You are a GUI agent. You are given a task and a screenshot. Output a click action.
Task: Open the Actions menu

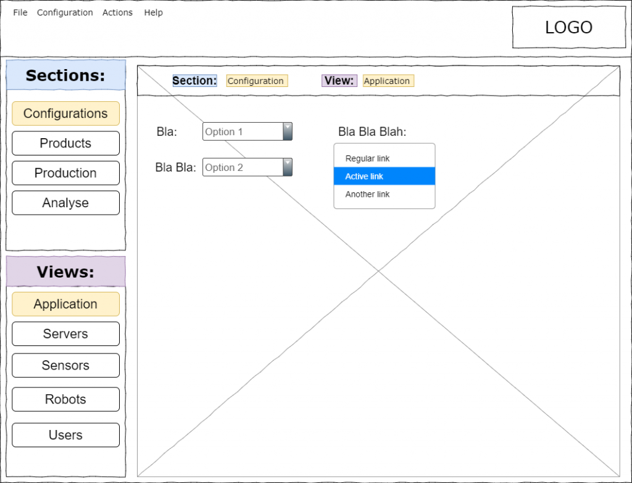(117, 13)
